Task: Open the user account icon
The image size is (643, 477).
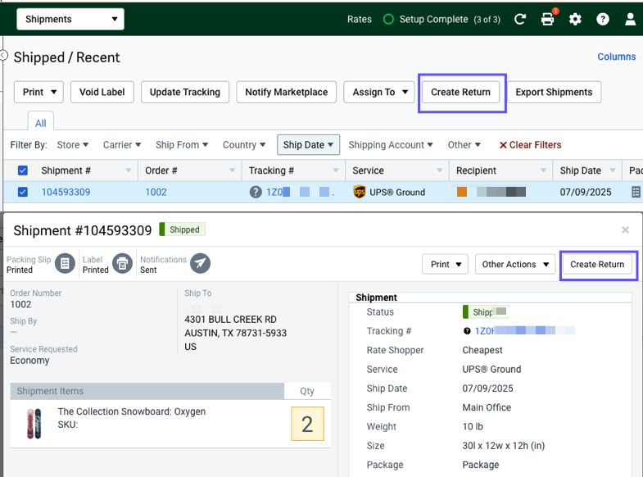Action: click(x=630, y=19)
